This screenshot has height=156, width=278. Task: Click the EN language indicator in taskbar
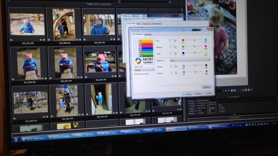point(233,125)
